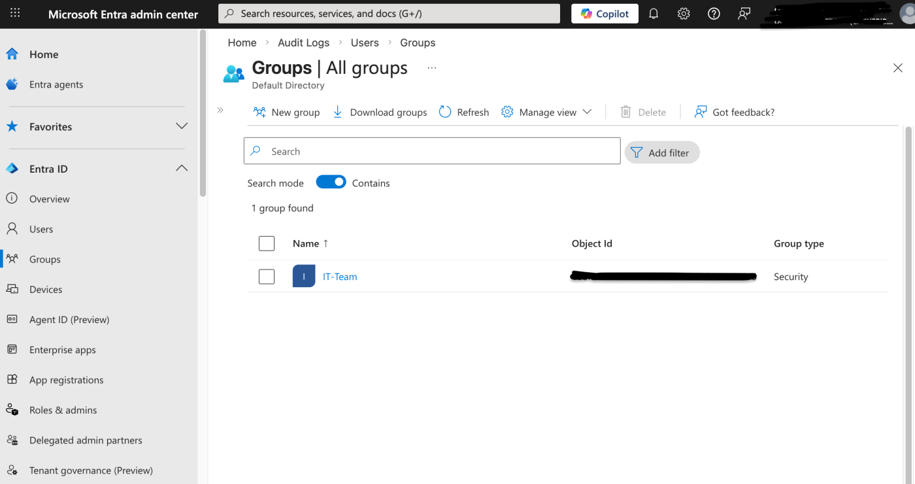Click the Home icon in sidebar
Screen dimensions: 915x484
click(x=12, y=54)
